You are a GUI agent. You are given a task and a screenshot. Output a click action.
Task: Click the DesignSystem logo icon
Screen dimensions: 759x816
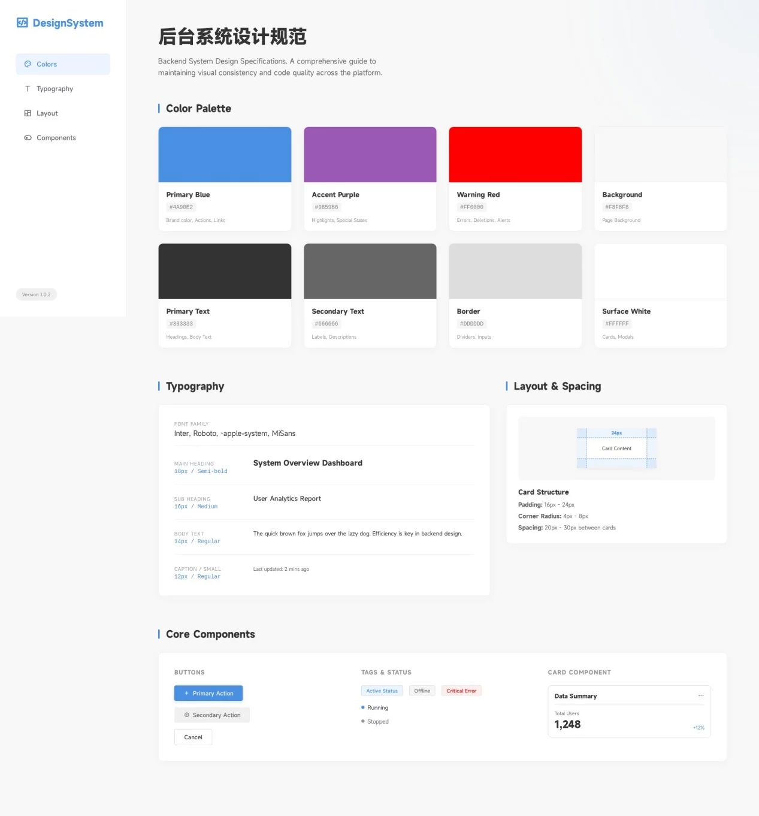22,23
